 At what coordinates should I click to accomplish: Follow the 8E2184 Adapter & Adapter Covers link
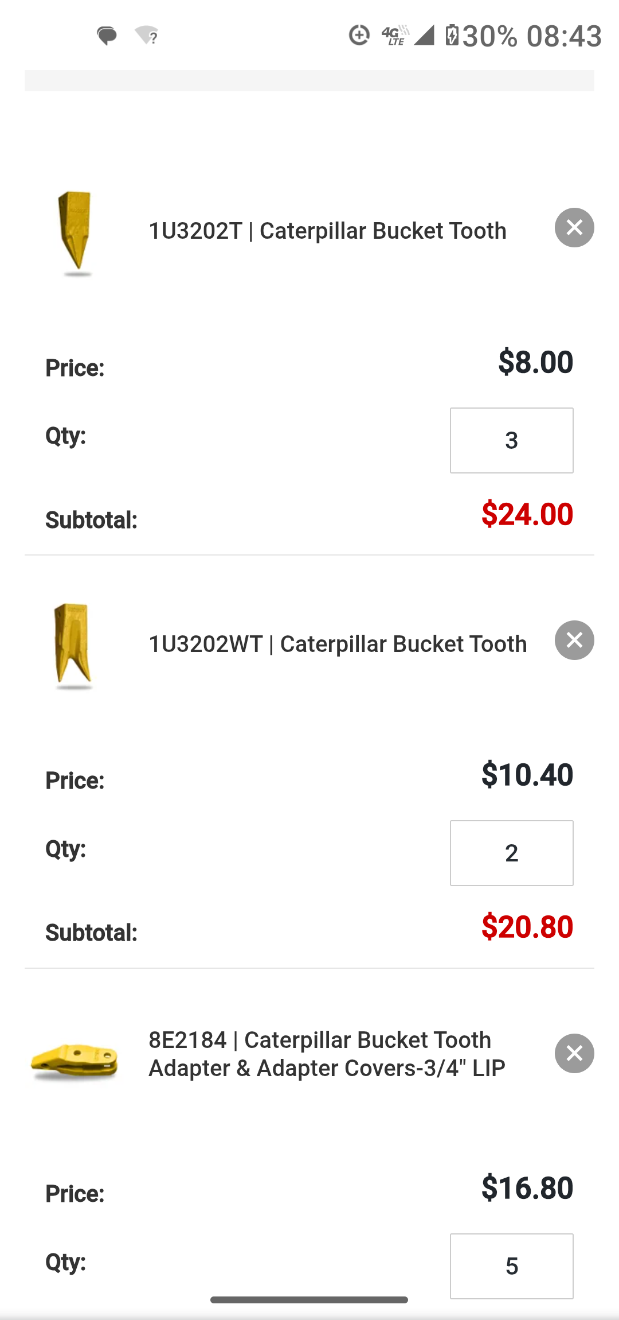point(327,1054)
